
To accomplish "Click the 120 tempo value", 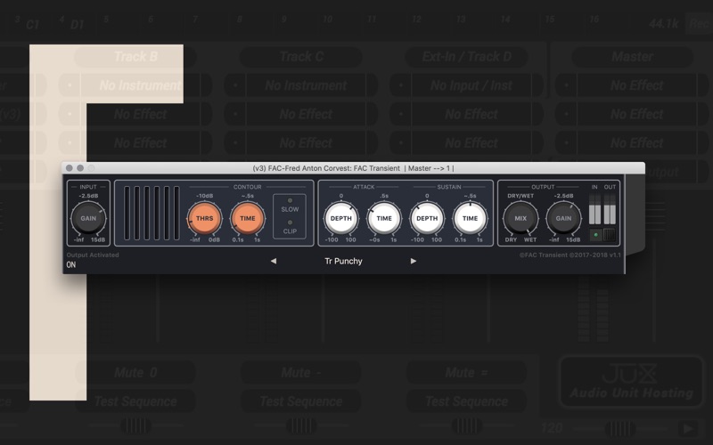I will (552, 428).
